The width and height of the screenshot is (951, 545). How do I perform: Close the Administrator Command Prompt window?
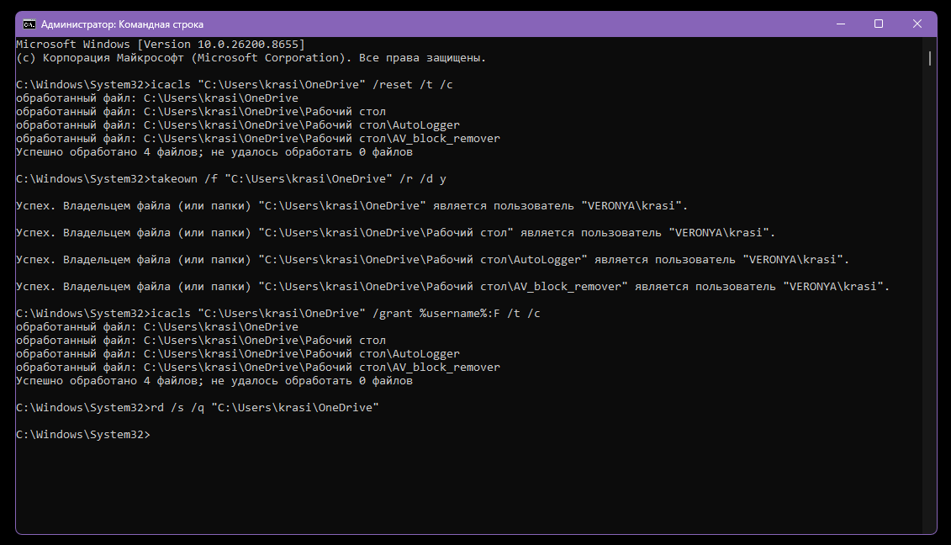(917, 24)
